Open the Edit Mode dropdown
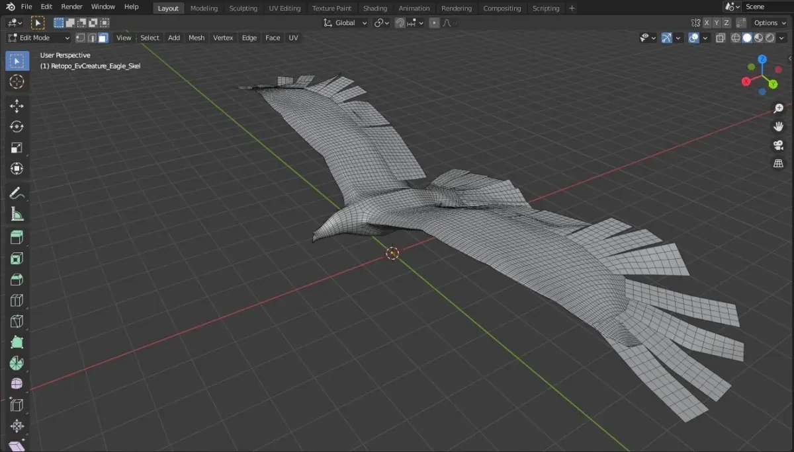Screen dimensions: 794x452 [38, 38]
